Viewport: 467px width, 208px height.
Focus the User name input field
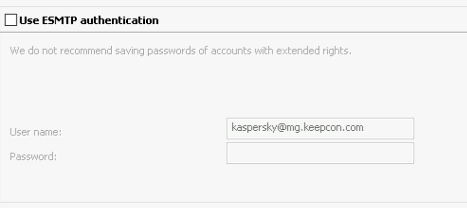point(320,128)
